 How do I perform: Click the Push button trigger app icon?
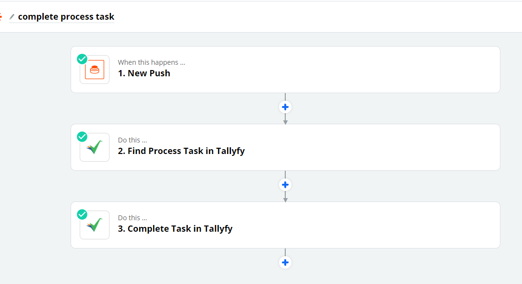tap(94, 69)
